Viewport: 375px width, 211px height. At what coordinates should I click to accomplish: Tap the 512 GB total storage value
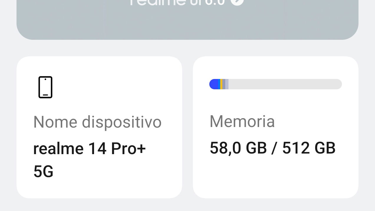click(309, 148)
